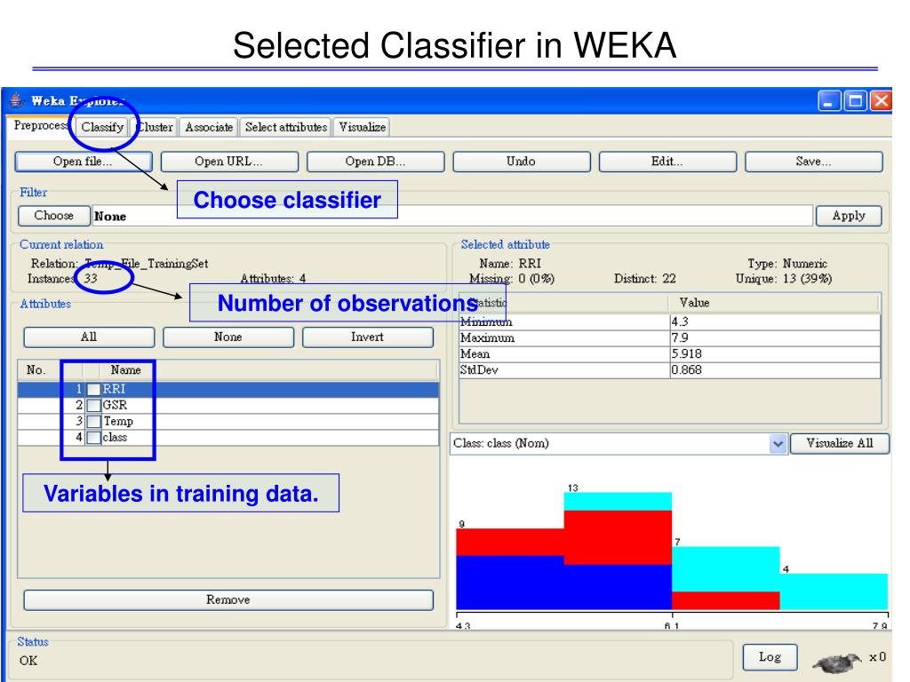Minimize the Weka Explorer window

[829, 101]
